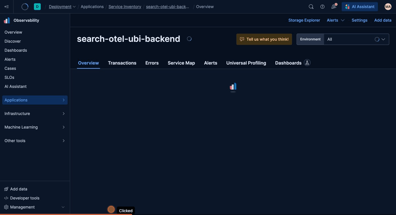
Task: Click the technical preview beaker icon
Action: tap(307, 63)
